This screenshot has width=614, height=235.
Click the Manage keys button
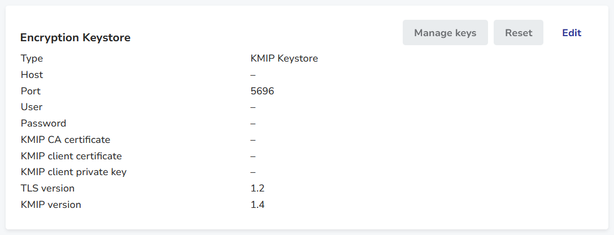coord(445,33)
